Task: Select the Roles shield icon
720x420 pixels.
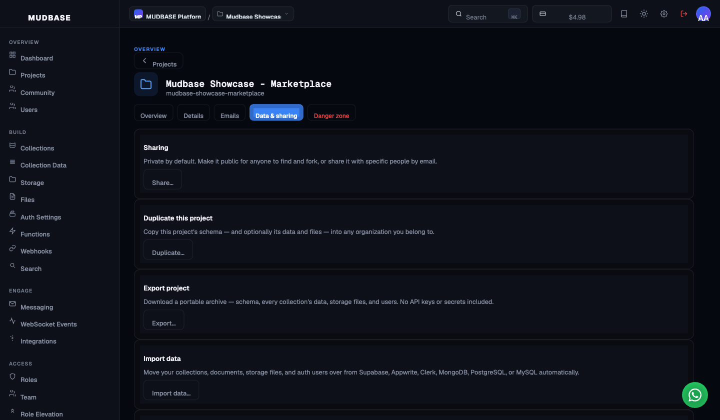Action: coord(12,376)
